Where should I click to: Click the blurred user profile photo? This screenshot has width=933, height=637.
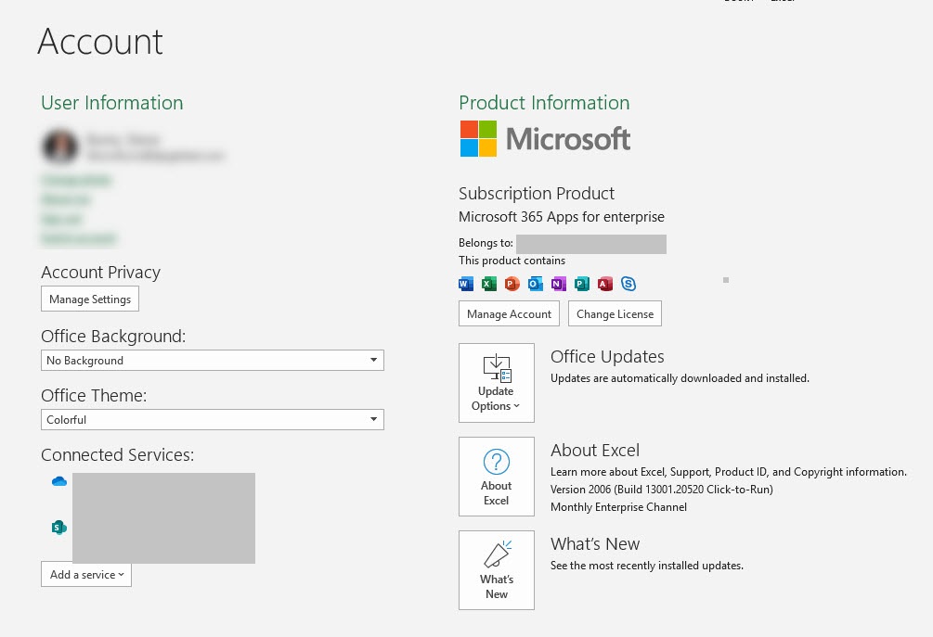click(x=60, y=147)
